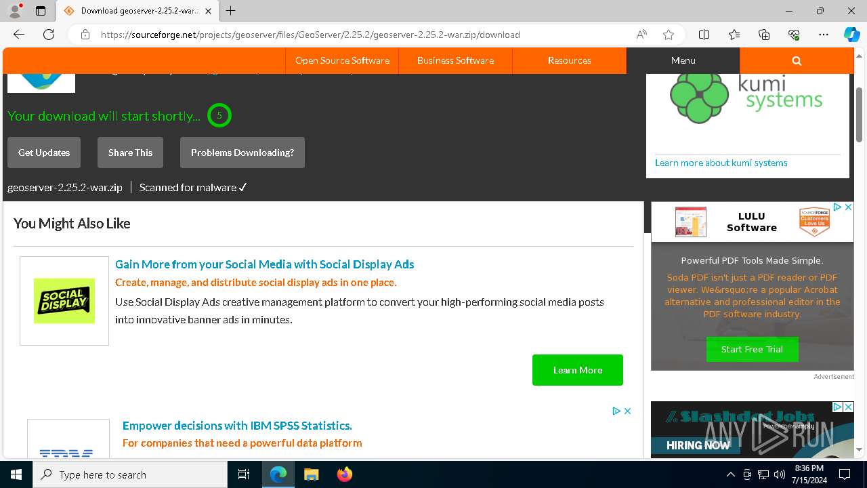
Task: Open Browser essentials heart icon
Action: (794, 35)
